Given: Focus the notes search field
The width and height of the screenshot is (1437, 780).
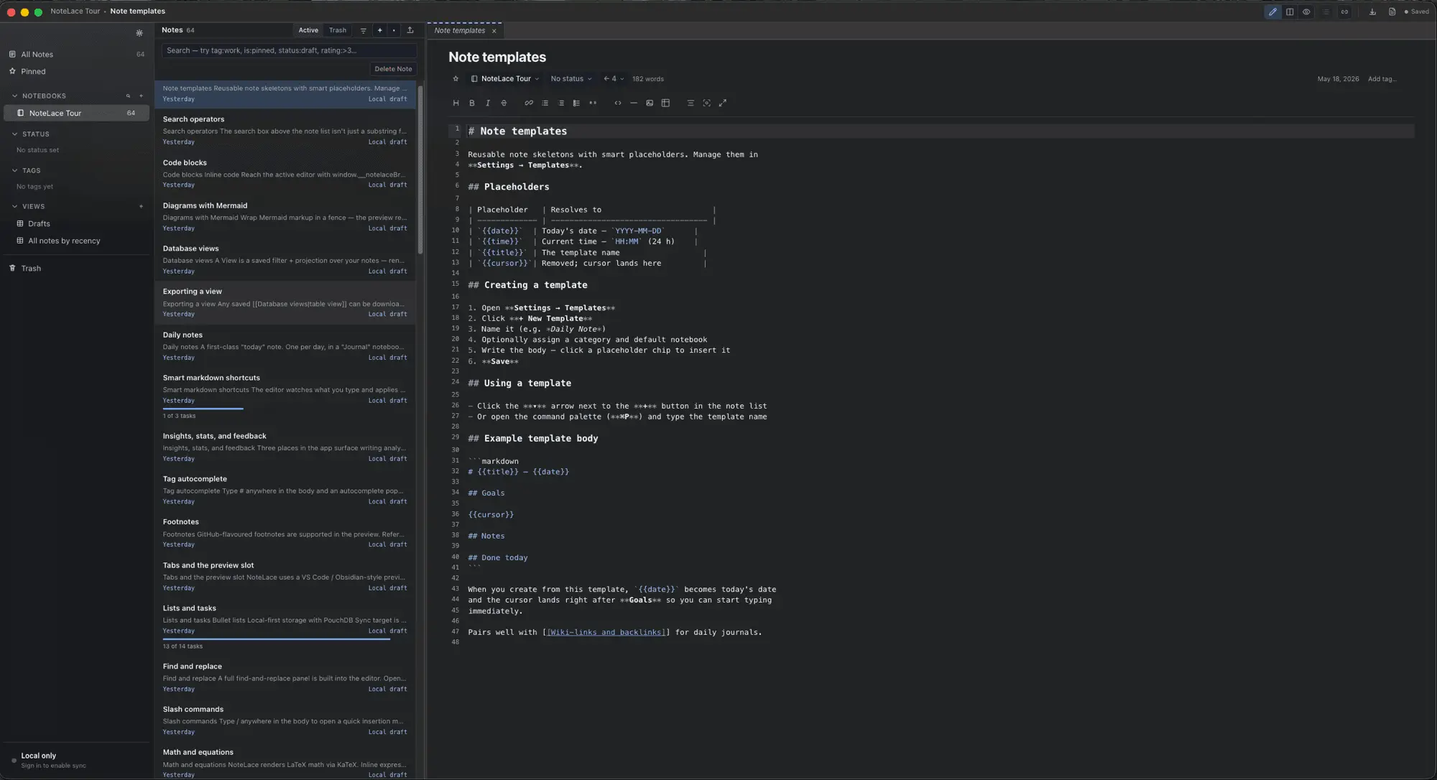Looking at the screenshot, I should (x=289, y=50).
